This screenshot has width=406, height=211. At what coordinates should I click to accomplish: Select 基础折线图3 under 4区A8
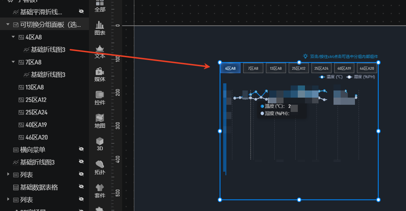point(48,50)
